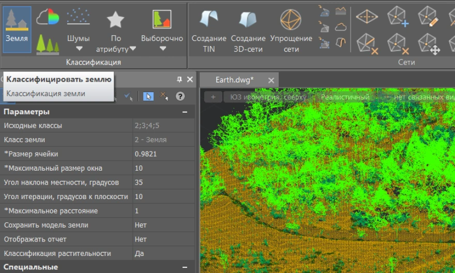Click the move mesh vertex icon
455x273 pixels.
(428, 44)
